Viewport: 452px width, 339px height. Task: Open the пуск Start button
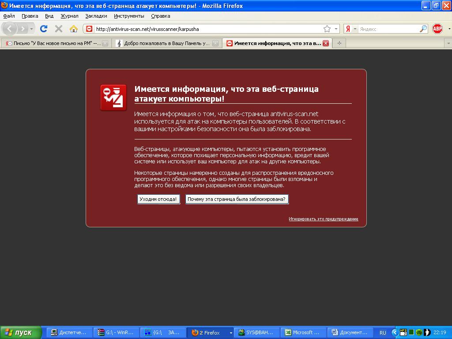[21, 332]
